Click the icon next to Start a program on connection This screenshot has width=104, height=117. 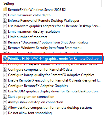coord(5,97)
